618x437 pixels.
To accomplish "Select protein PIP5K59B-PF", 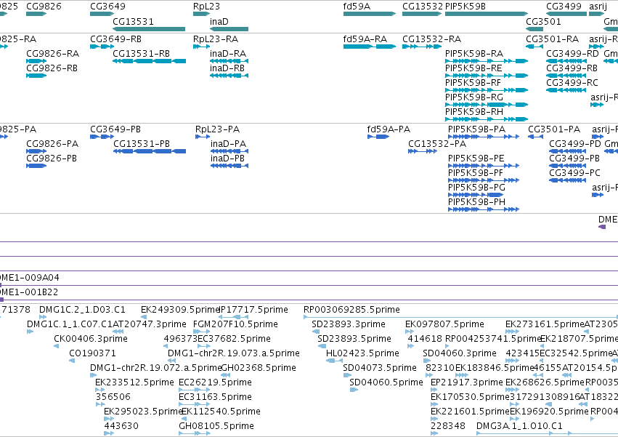I will click(x=484, y=180).
